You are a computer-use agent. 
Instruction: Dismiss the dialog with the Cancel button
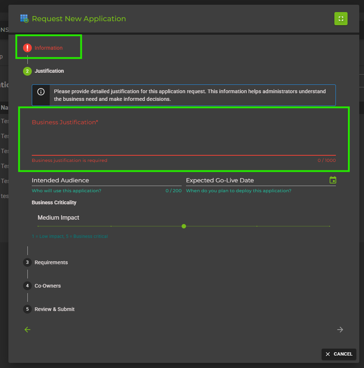tap(339, 354)
